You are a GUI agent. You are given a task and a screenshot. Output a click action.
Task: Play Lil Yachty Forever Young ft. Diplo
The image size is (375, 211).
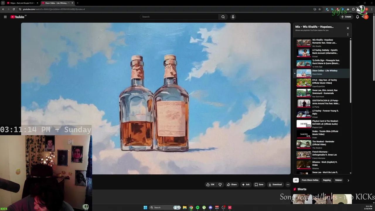point(322,114)
